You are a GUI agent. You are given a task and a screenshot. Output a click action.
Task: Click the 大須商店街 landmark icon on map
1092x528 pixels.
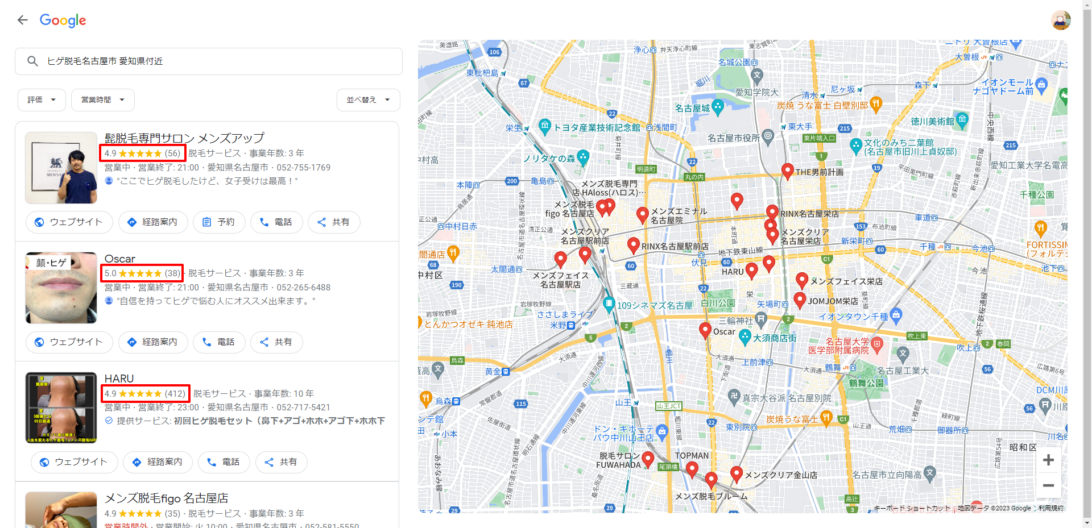tap(745, 338)
